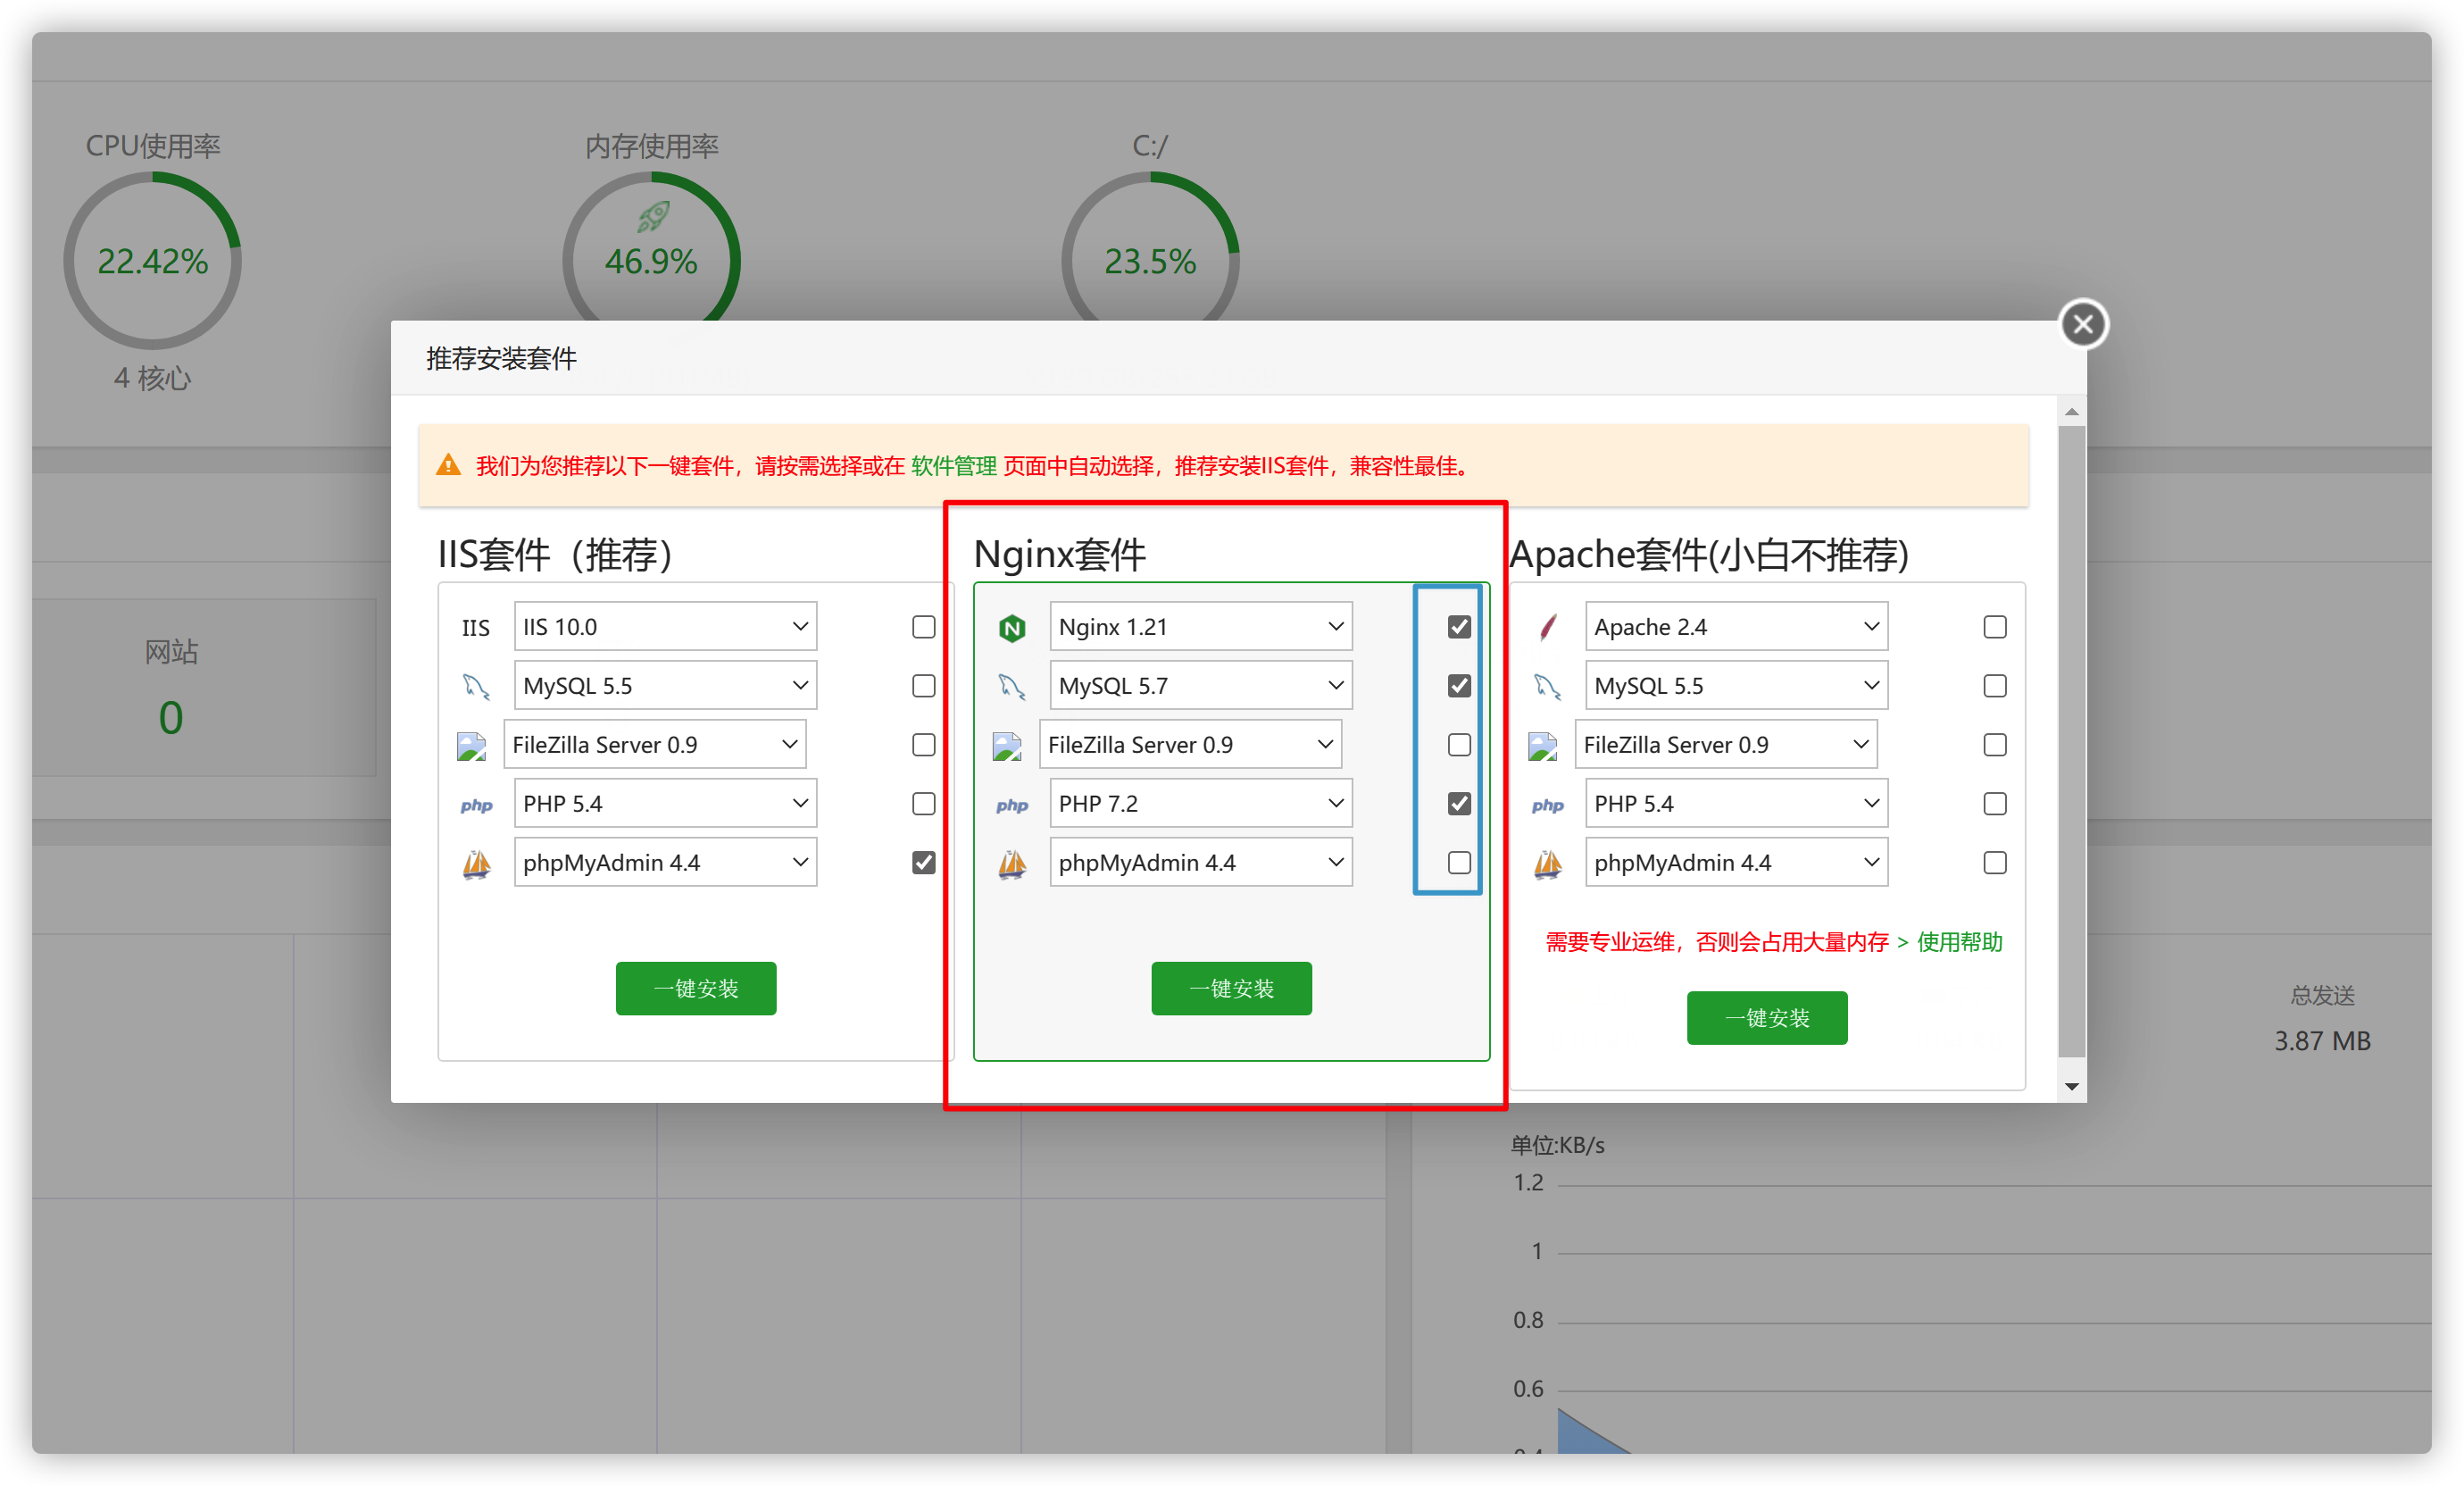Enable the Apache 2.4 checkbox
This screenshot has height=1486, width=2464.
[1994, 627]
